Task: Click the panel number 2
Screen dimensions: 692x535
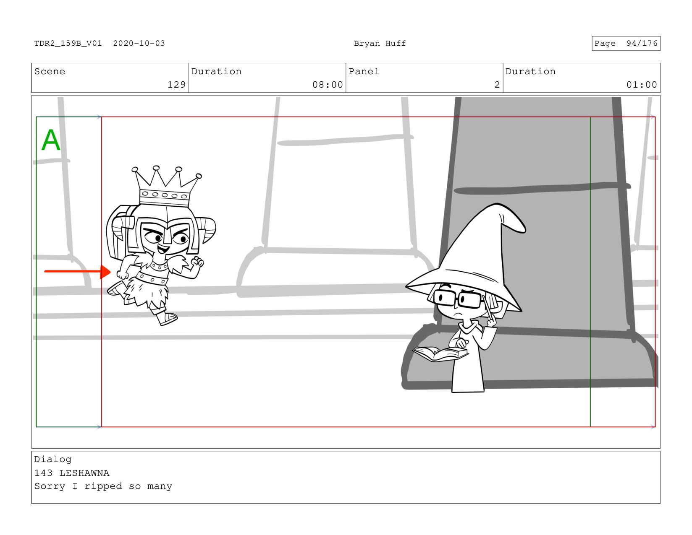Action: click(497, 85)
